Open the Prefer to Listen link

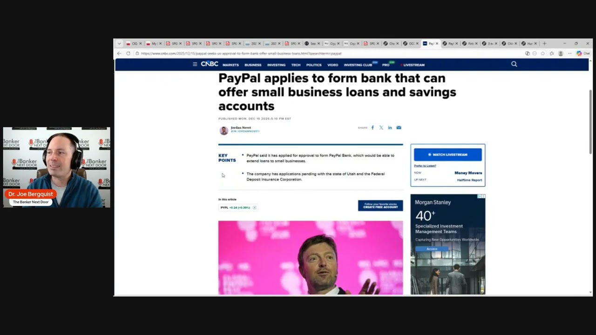point(425,166)
